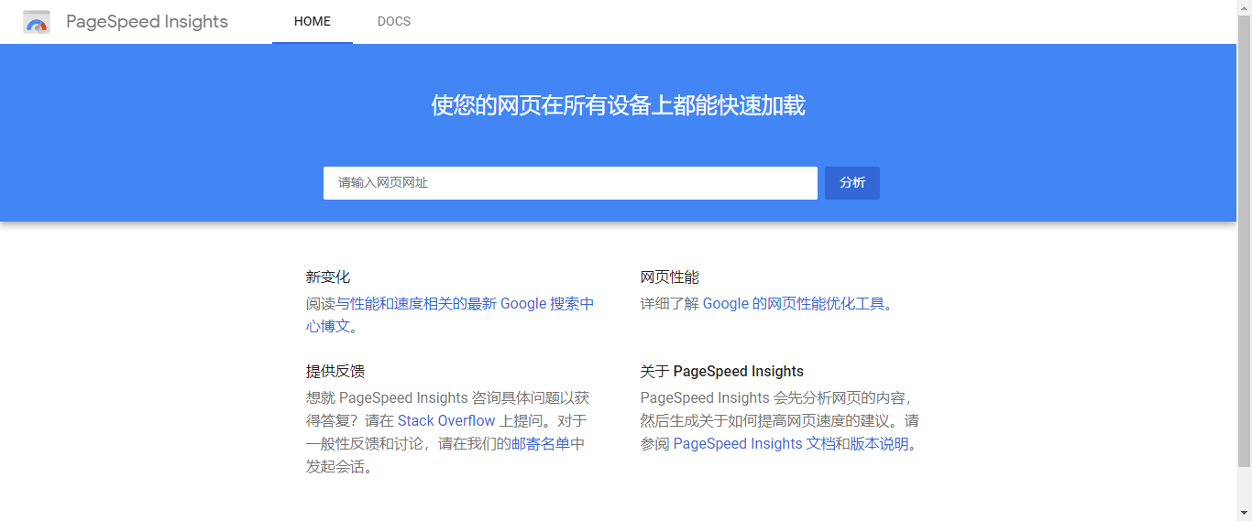Click the 使您的网页在所有设备上都能快速加载 headline

pos(618,106)
